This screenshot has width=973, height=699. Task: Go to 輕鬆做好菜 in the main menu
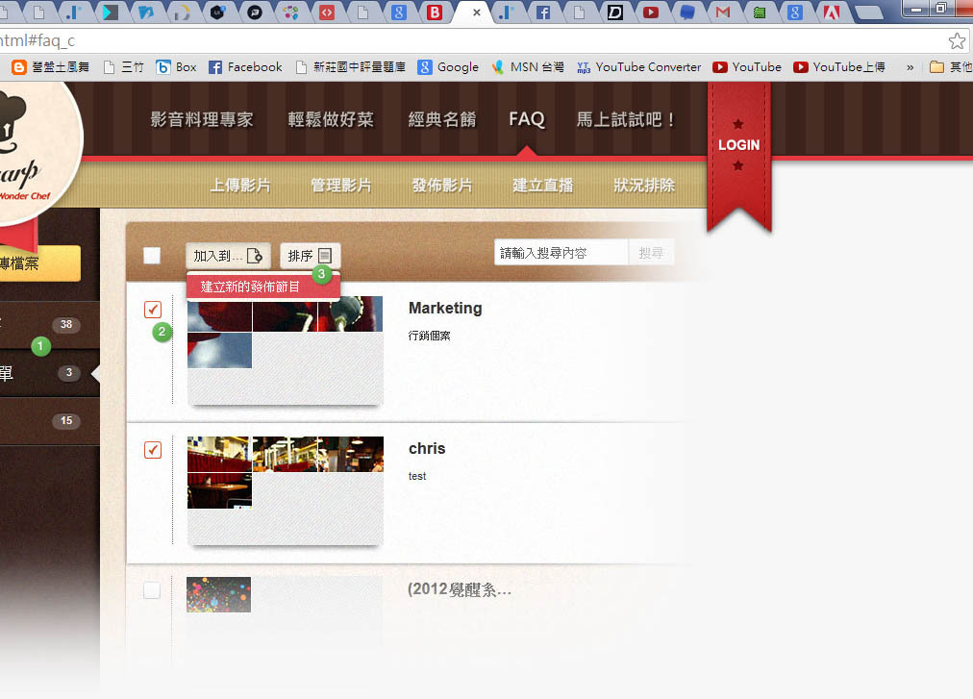(x=331, y=119)
